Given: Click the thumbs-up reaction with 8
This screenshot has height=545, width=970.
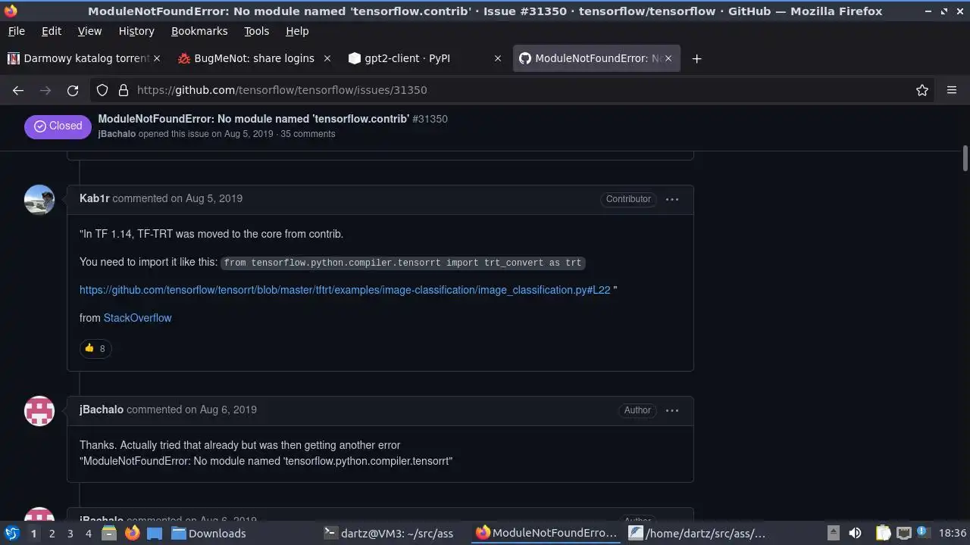Looking at the screenshot, I should (95, 348).
